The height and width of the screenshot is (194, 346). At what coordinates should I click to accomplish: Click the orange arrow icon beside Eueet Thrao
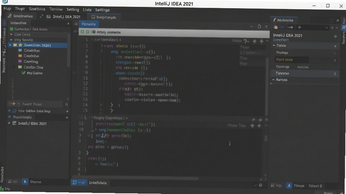tap(13, 104)
